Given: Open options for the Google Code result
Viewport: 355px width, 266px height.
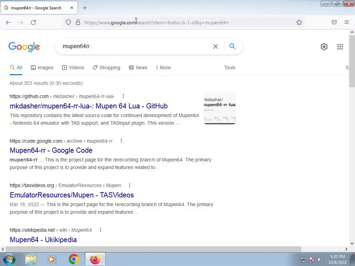Looking at the screenshot, I should [x=121, y=141].
